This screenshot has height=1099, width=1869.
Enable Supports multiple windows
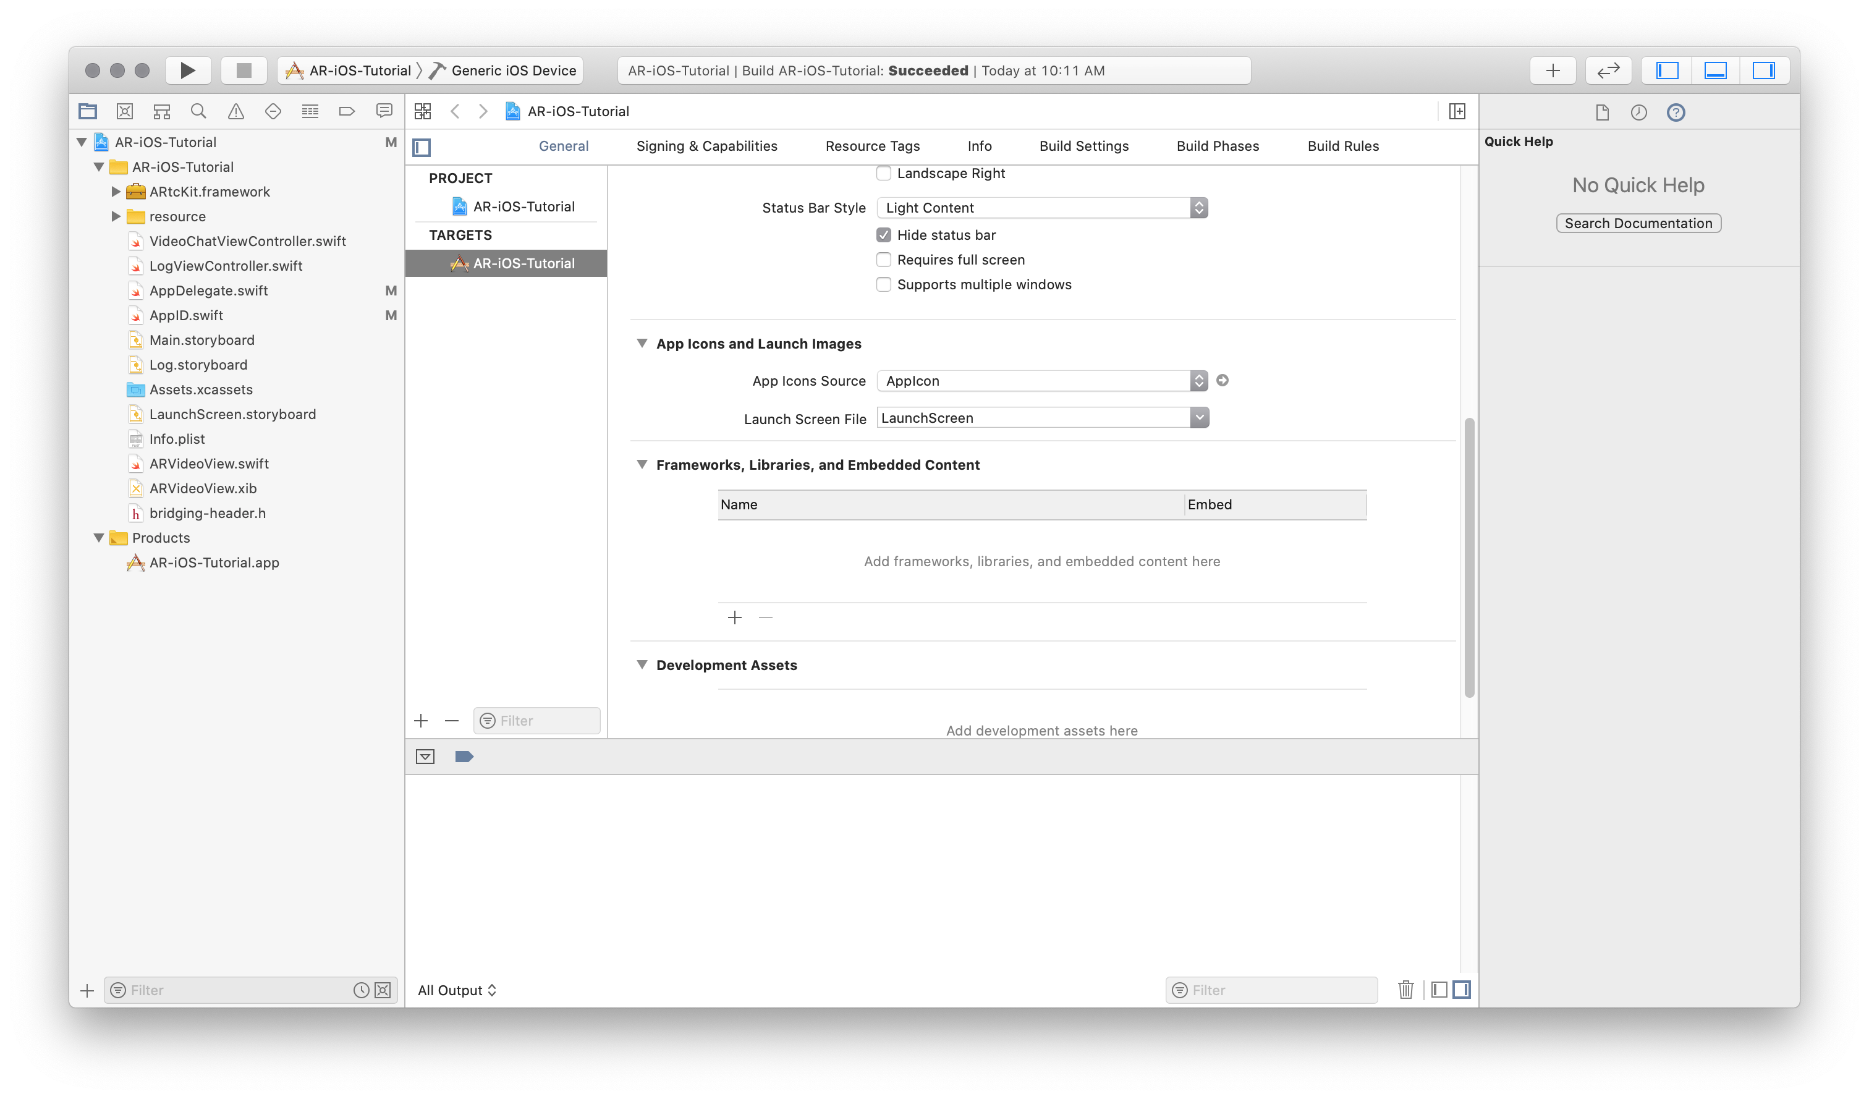(883, 285)
